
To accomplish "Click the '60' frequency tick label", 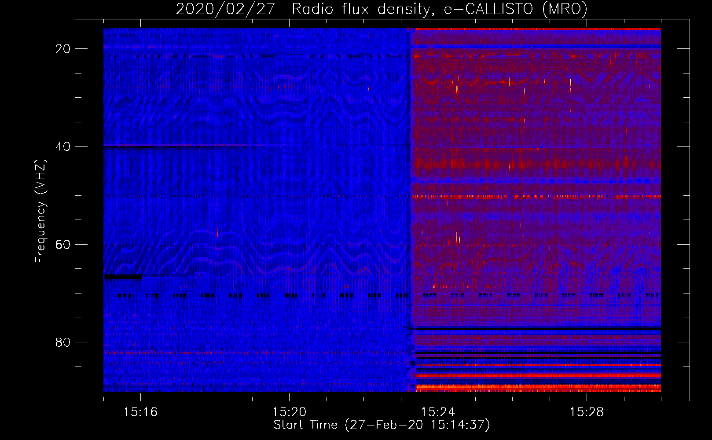I will pos(63,245).
